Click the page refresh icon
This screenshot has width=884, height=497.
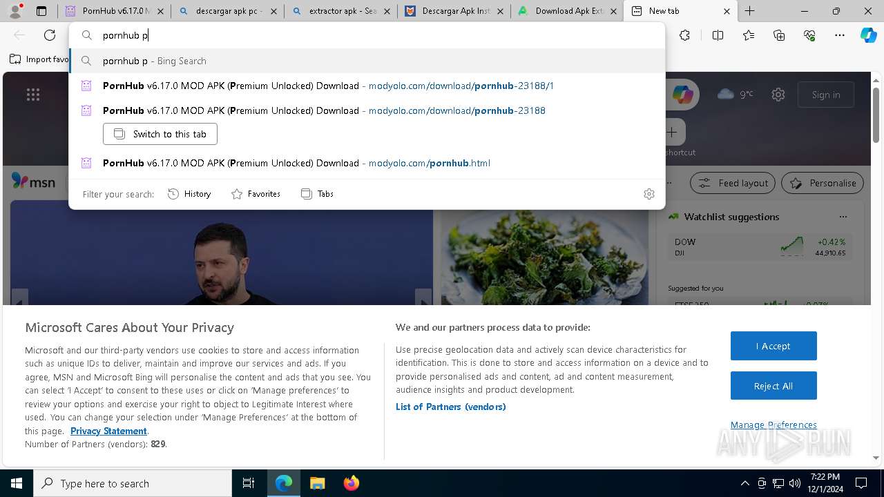click(50, 35)
